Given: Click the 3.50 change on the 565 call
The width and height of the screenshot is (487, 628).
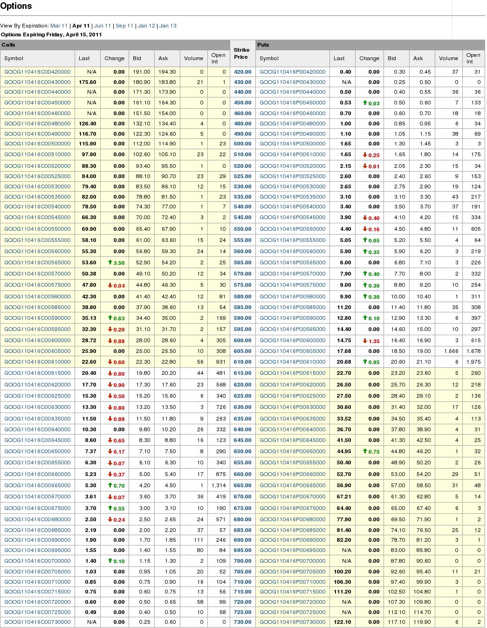Looking at the screenshot, I should point(116,263).
